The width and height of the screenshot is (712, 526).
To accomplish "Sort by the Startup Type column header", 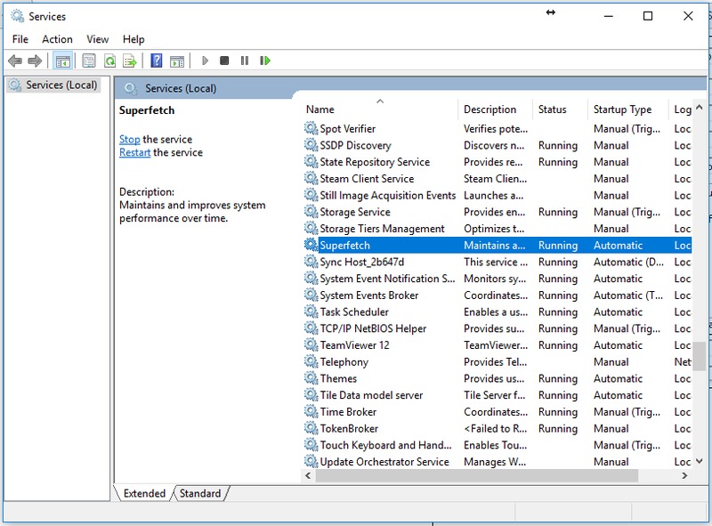I will coord(622,109).
